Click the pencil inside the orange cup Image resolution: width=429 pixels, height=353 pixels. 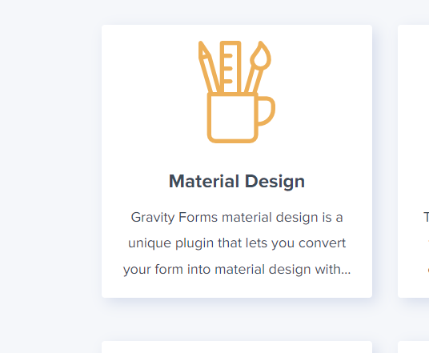click(x=208, y=67)
